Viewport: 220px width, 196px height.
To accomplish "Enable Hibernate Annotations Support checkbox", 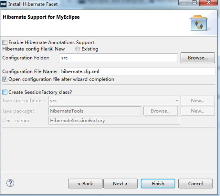I will coord(5,42).
